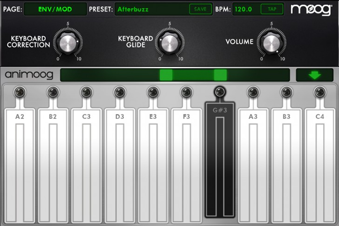Tap the TAP tempo button

(272, 9)
